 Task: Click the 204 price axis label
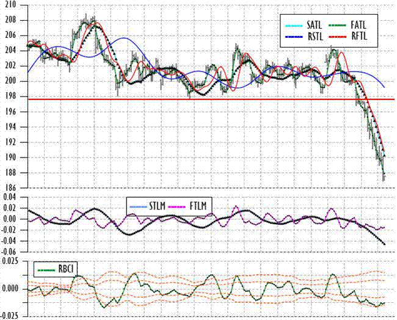[x=10, y=51]
